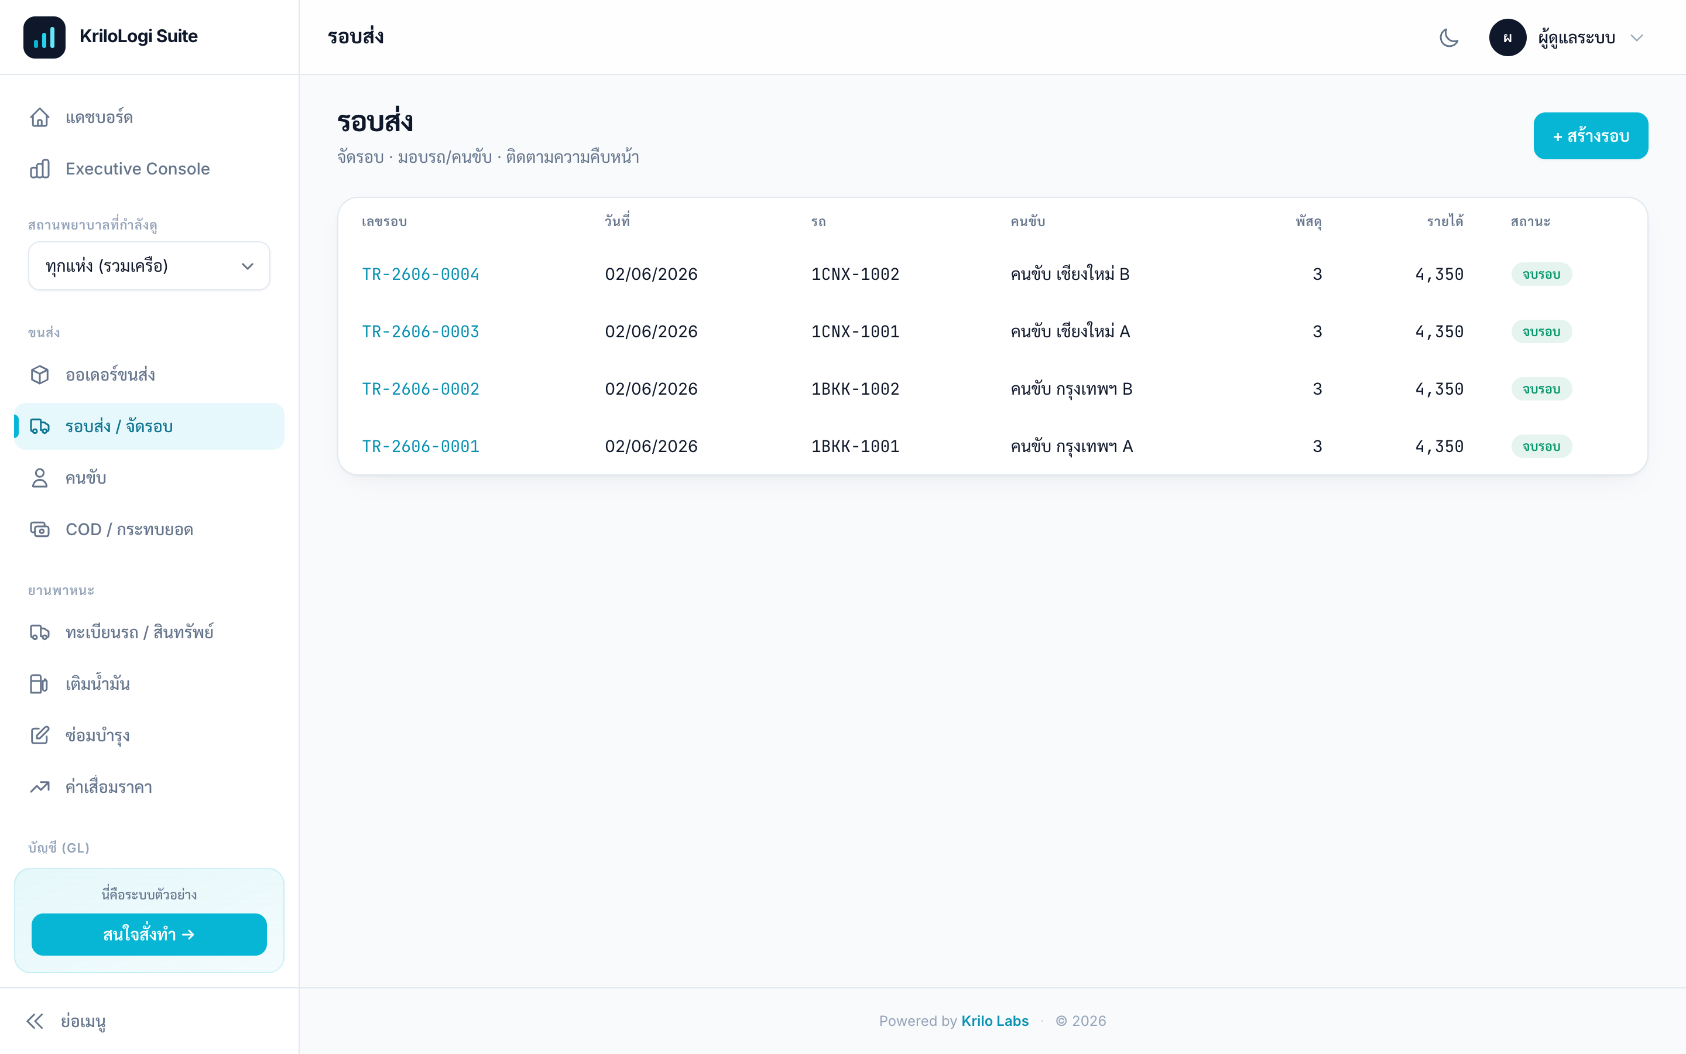Open COD / กระทบยอด menu item
Screen dimensions: 1686x1054
point(149,529)
